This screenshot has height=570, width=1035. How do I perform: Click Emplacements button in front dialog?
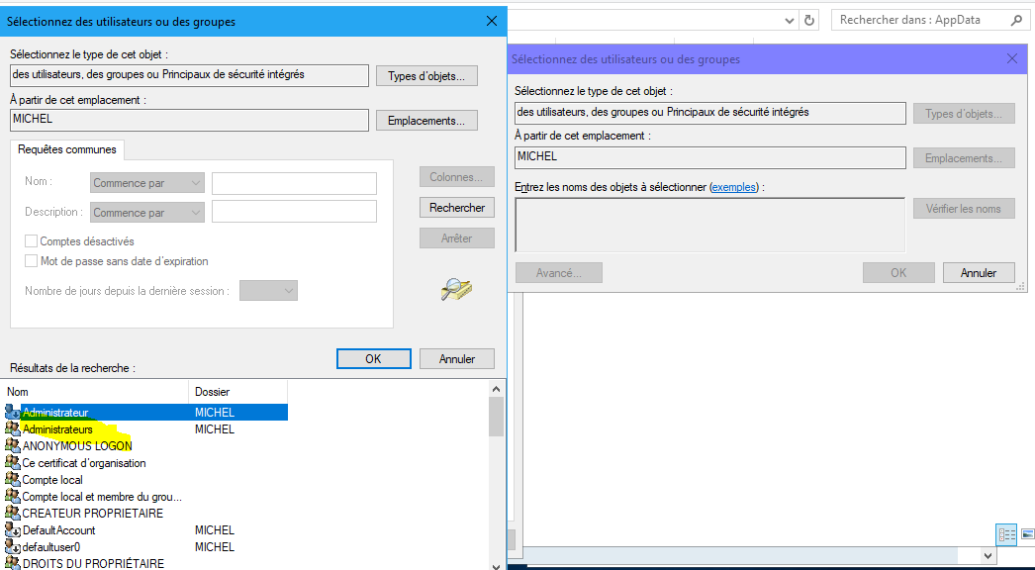tap(426, 121)
